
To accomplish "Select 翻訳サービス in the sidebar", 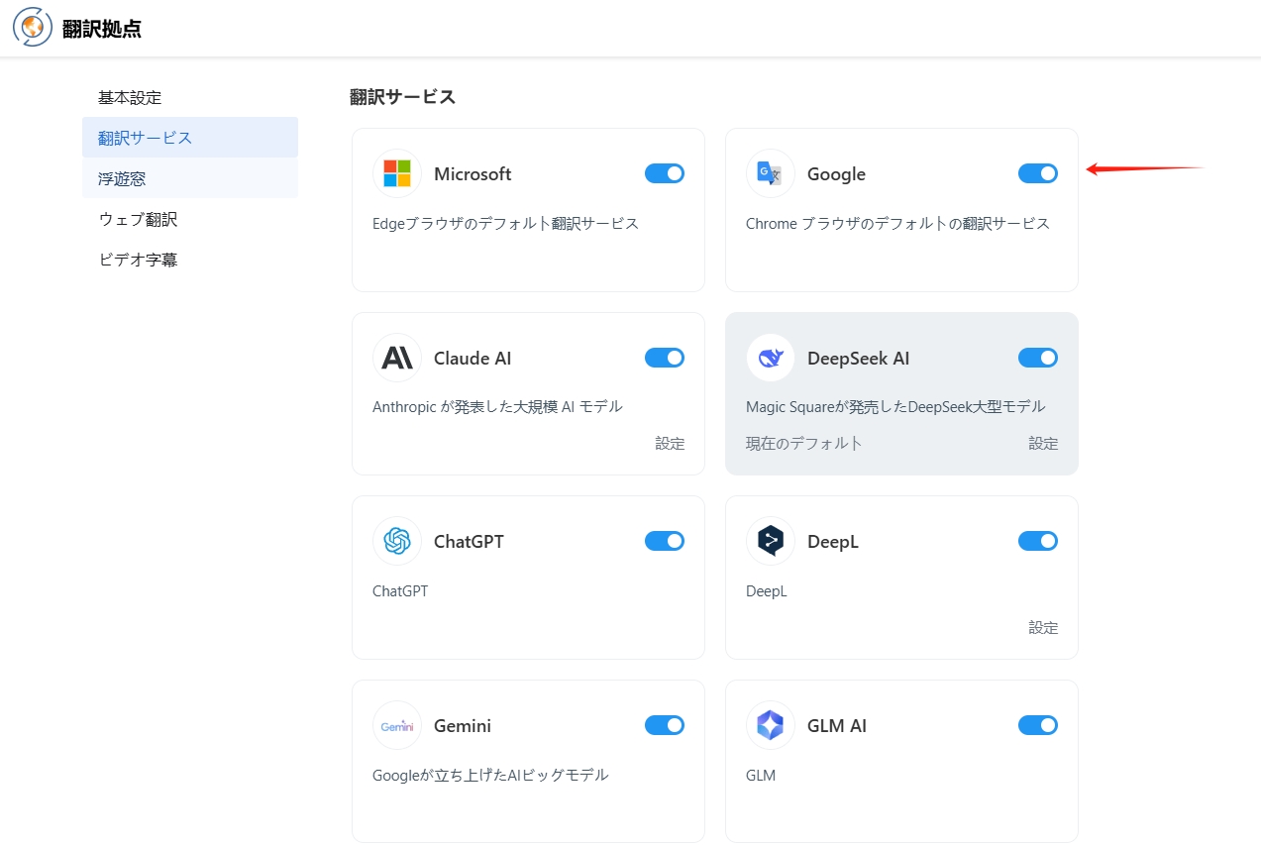I will tap(190, 138).
